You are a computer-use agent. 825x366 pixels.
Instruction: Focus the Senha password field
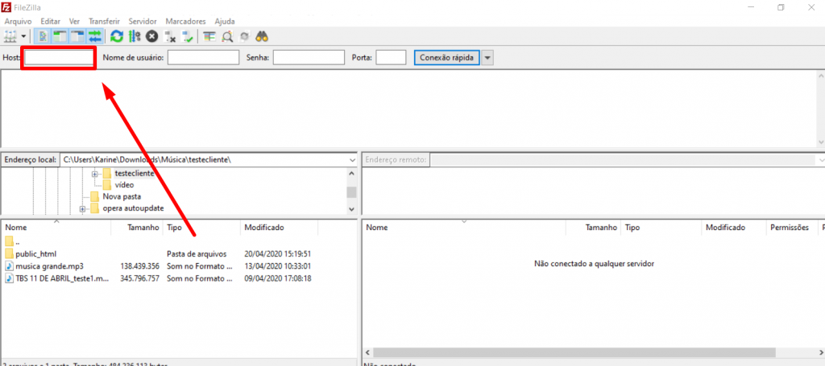309,58
